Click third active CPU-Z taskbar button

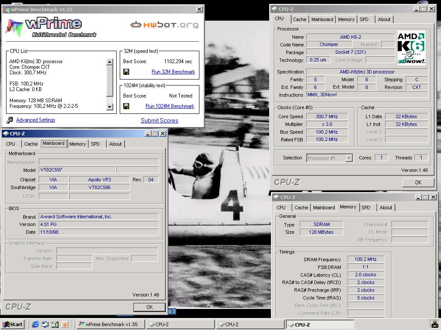(x=320, y=324)
